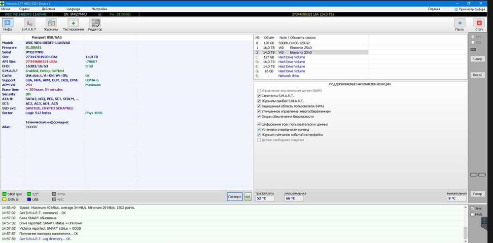Click the Пауза pause icon
493x243 pixels.
459,23
